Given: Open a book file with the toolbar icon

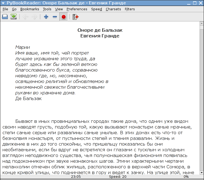Looking at the screenshot, I should click(x=5, y=17).
